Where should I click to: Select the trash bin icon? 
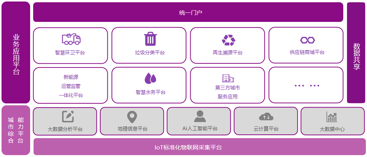150,39
